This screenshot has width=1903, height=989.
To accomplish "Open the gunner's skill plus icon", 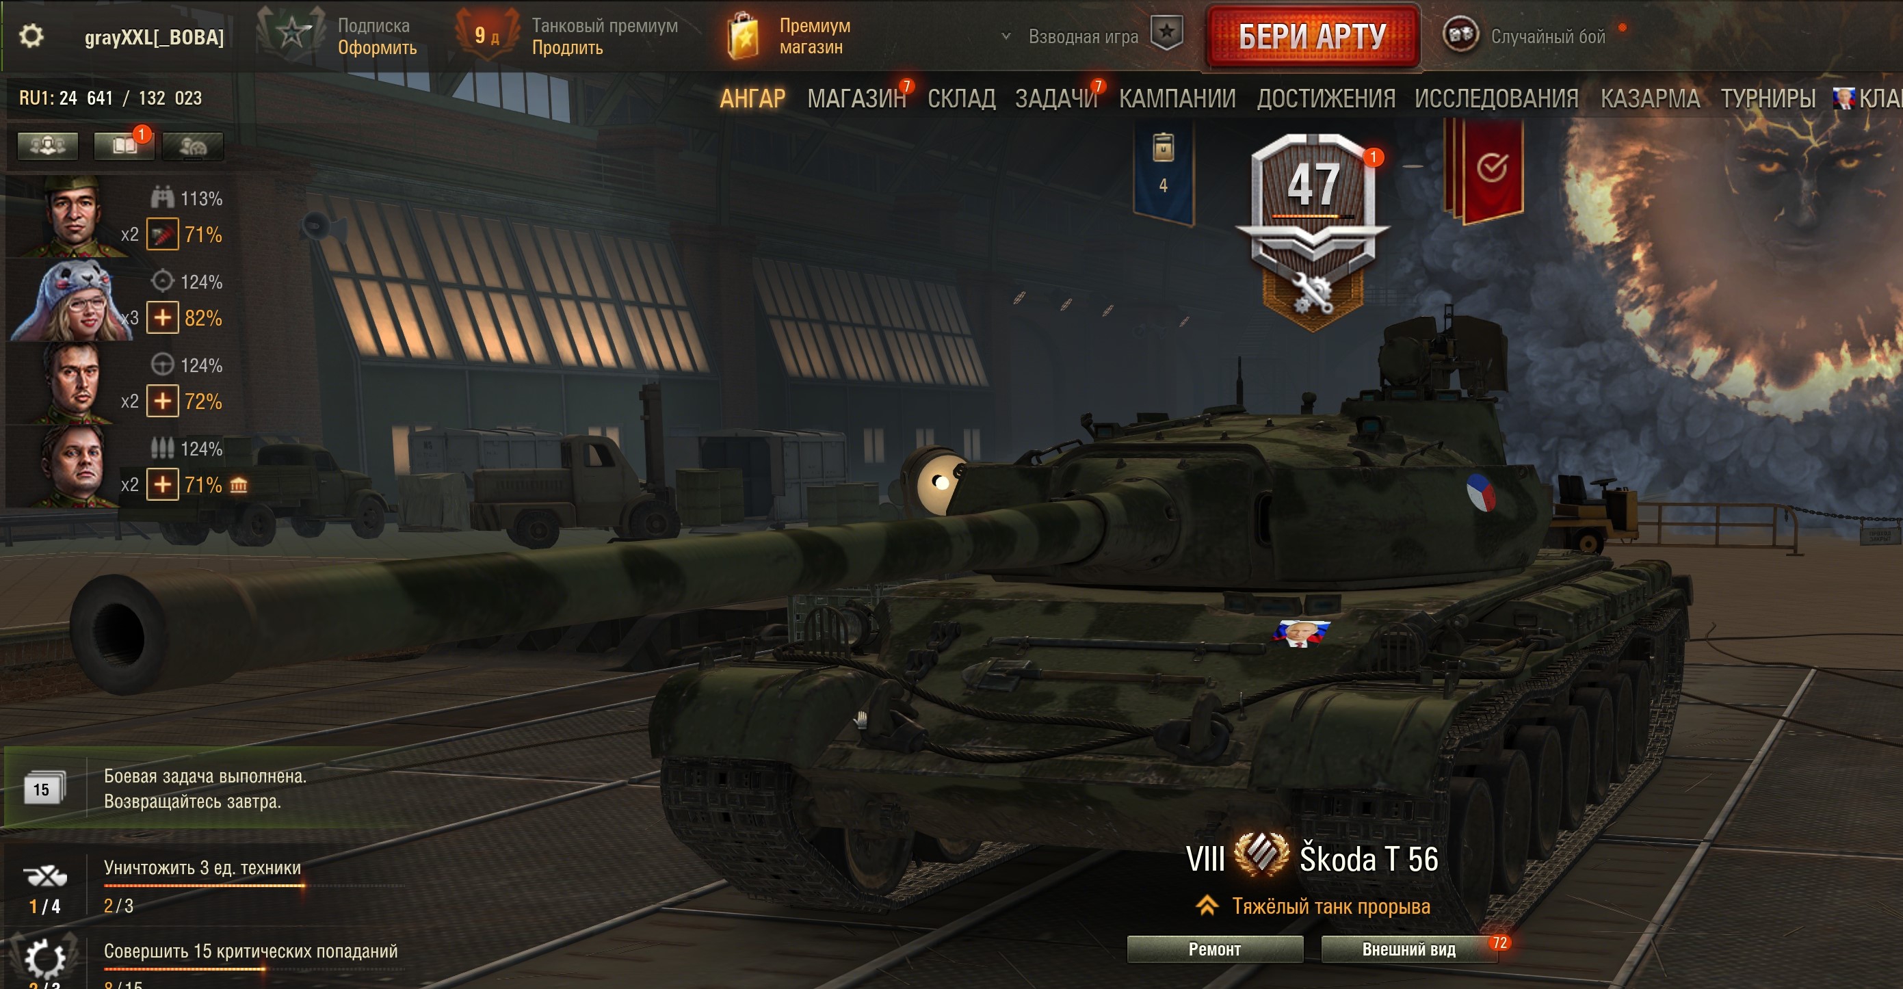I will [163, 317].
